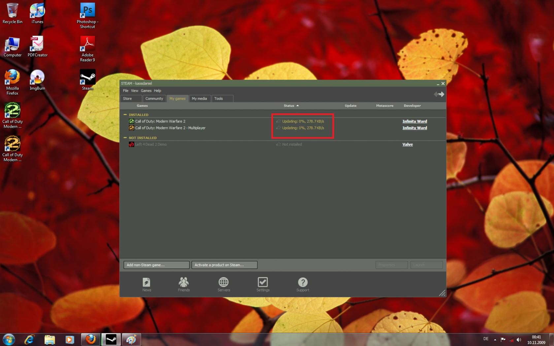
Task: Click the volume speaker tray icon
Action: (x=519, y=340)
